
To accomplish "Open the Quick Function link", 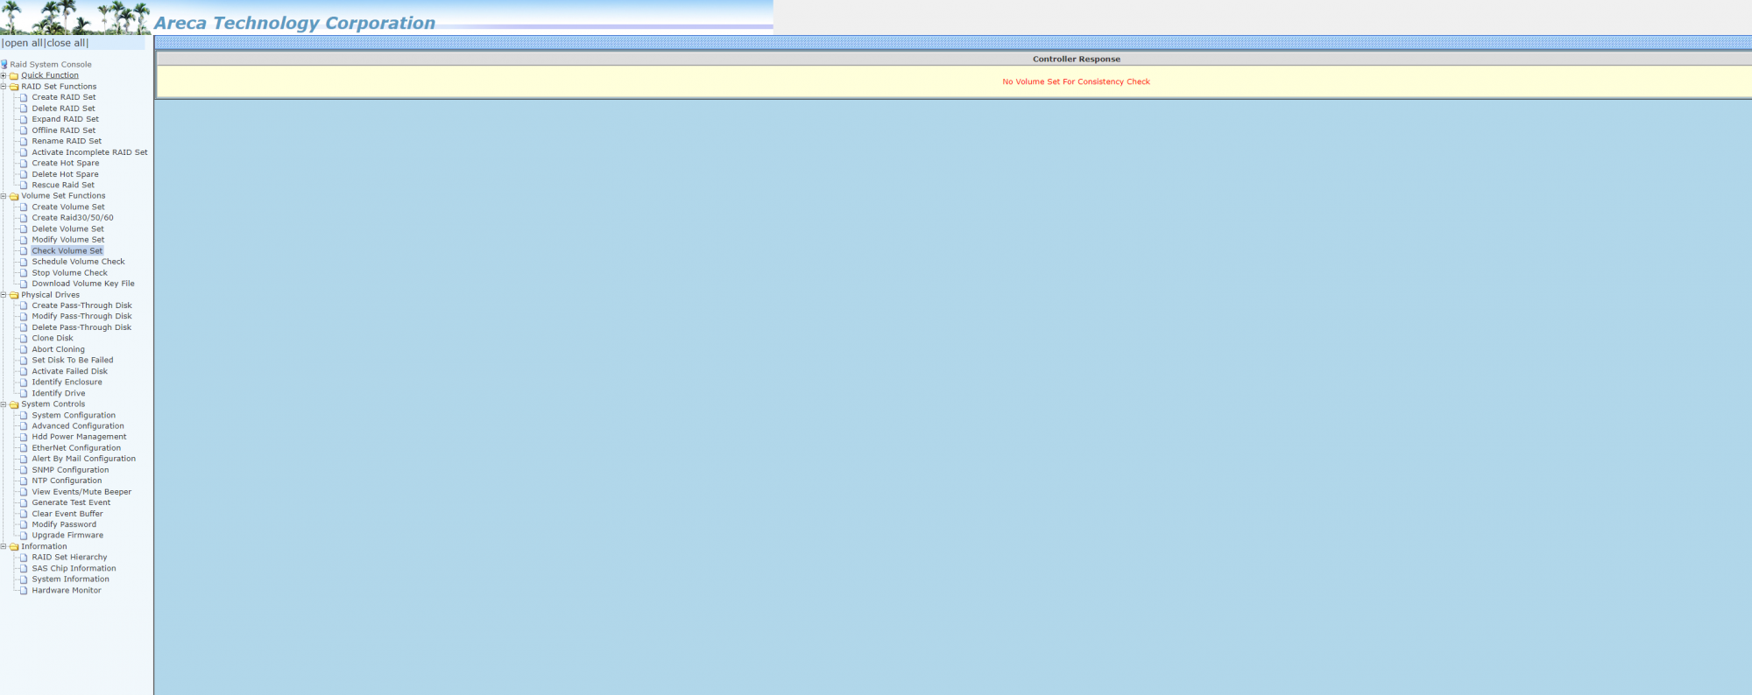I will point(50,75).
